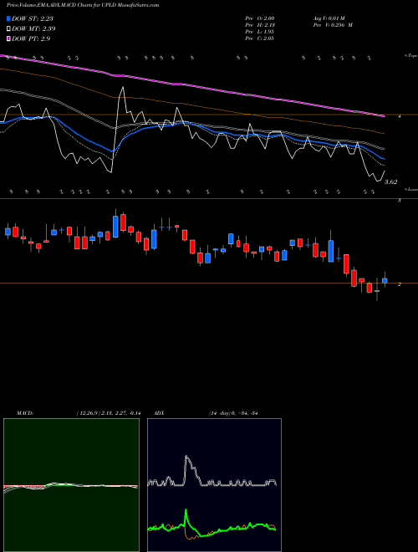This screenshot has height=552, width=418.
Task: Click the 'DOW ST: 2.23' legend label
Action: coord(33,18)
